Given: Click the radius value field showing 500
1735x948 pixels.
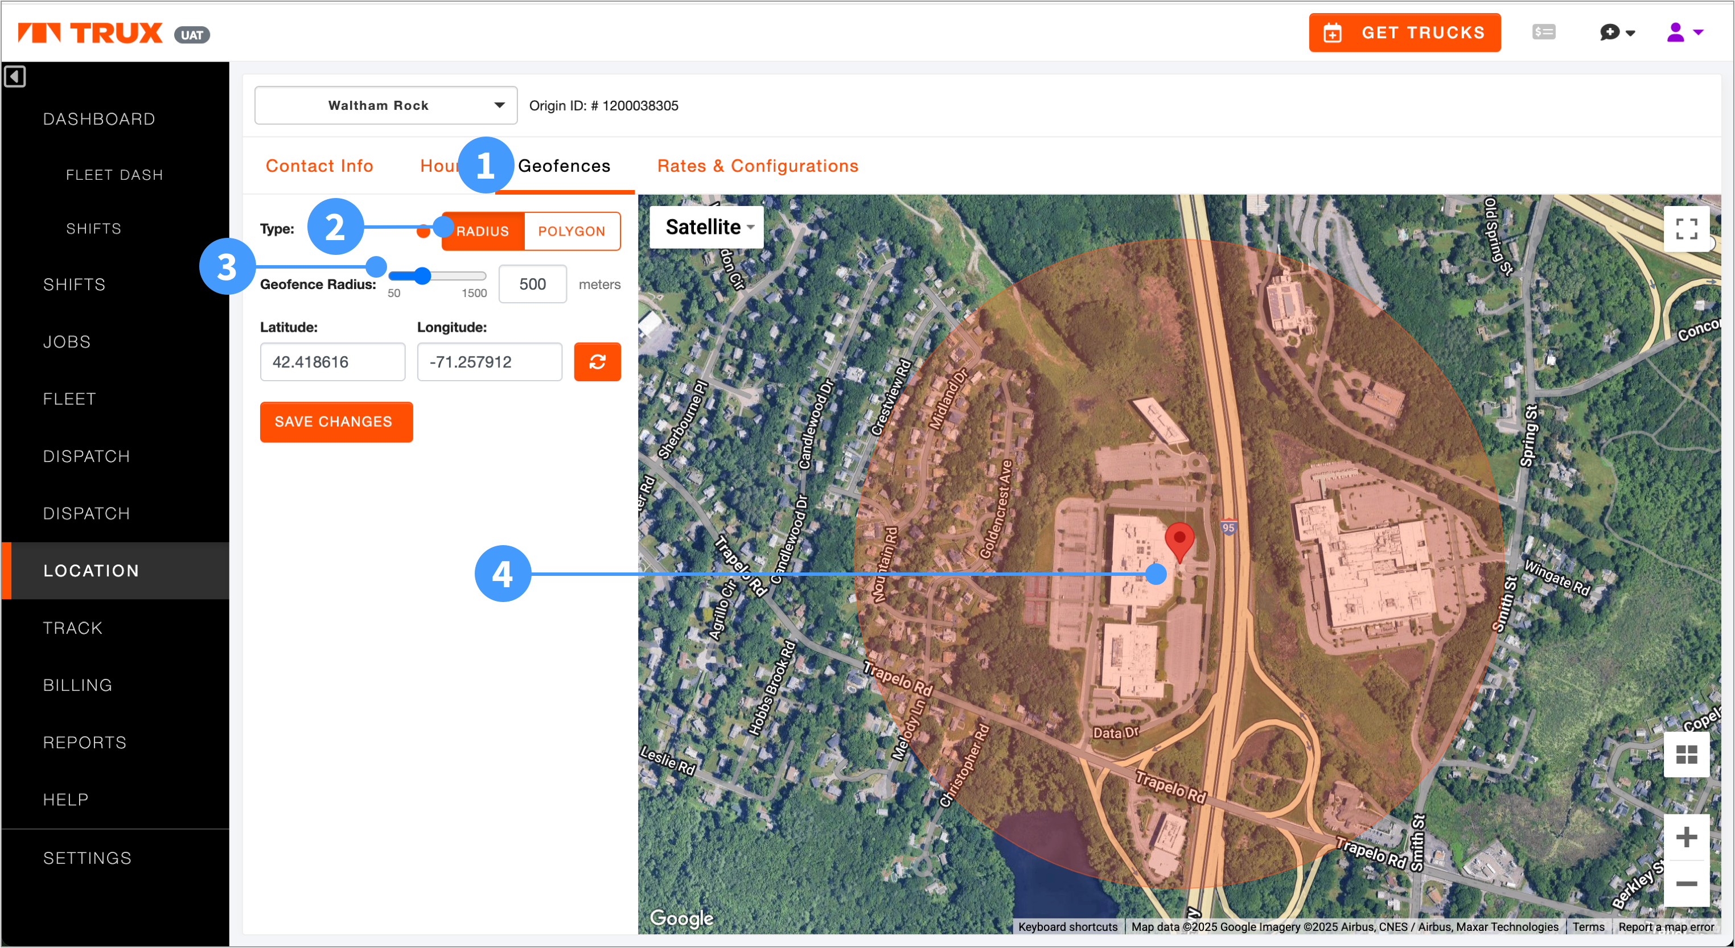Looking at the screenshot, I should [532, 284].
